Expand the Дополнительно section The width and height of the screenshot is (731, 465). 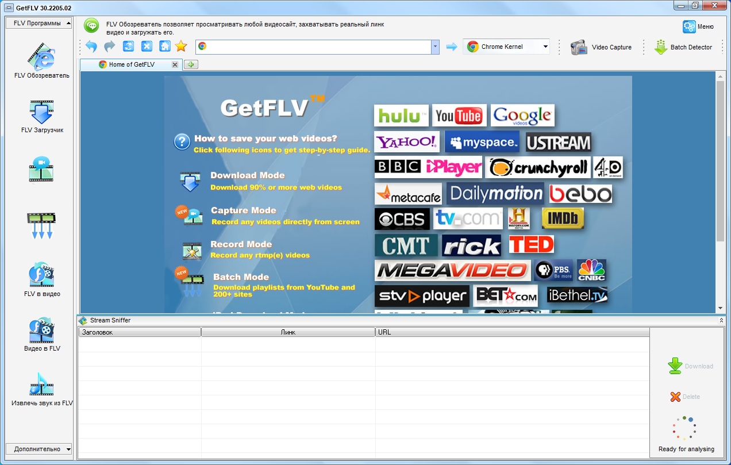[39, 449]
